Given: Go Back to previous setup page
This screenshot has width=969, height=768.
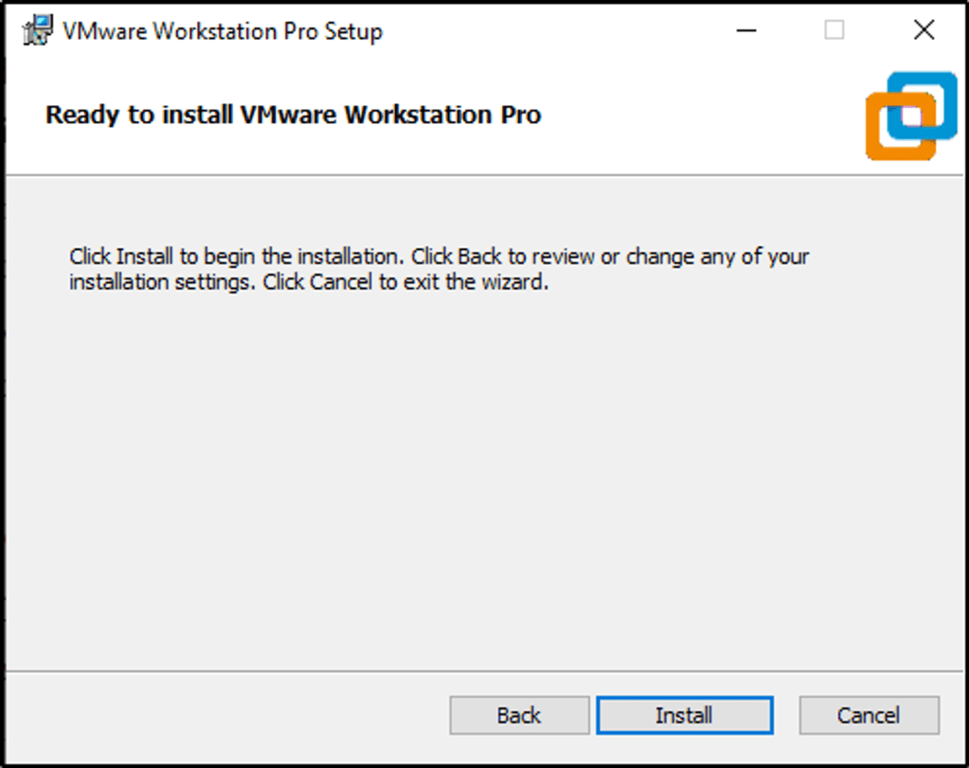Looking at the screenshot, I should 519,715.
